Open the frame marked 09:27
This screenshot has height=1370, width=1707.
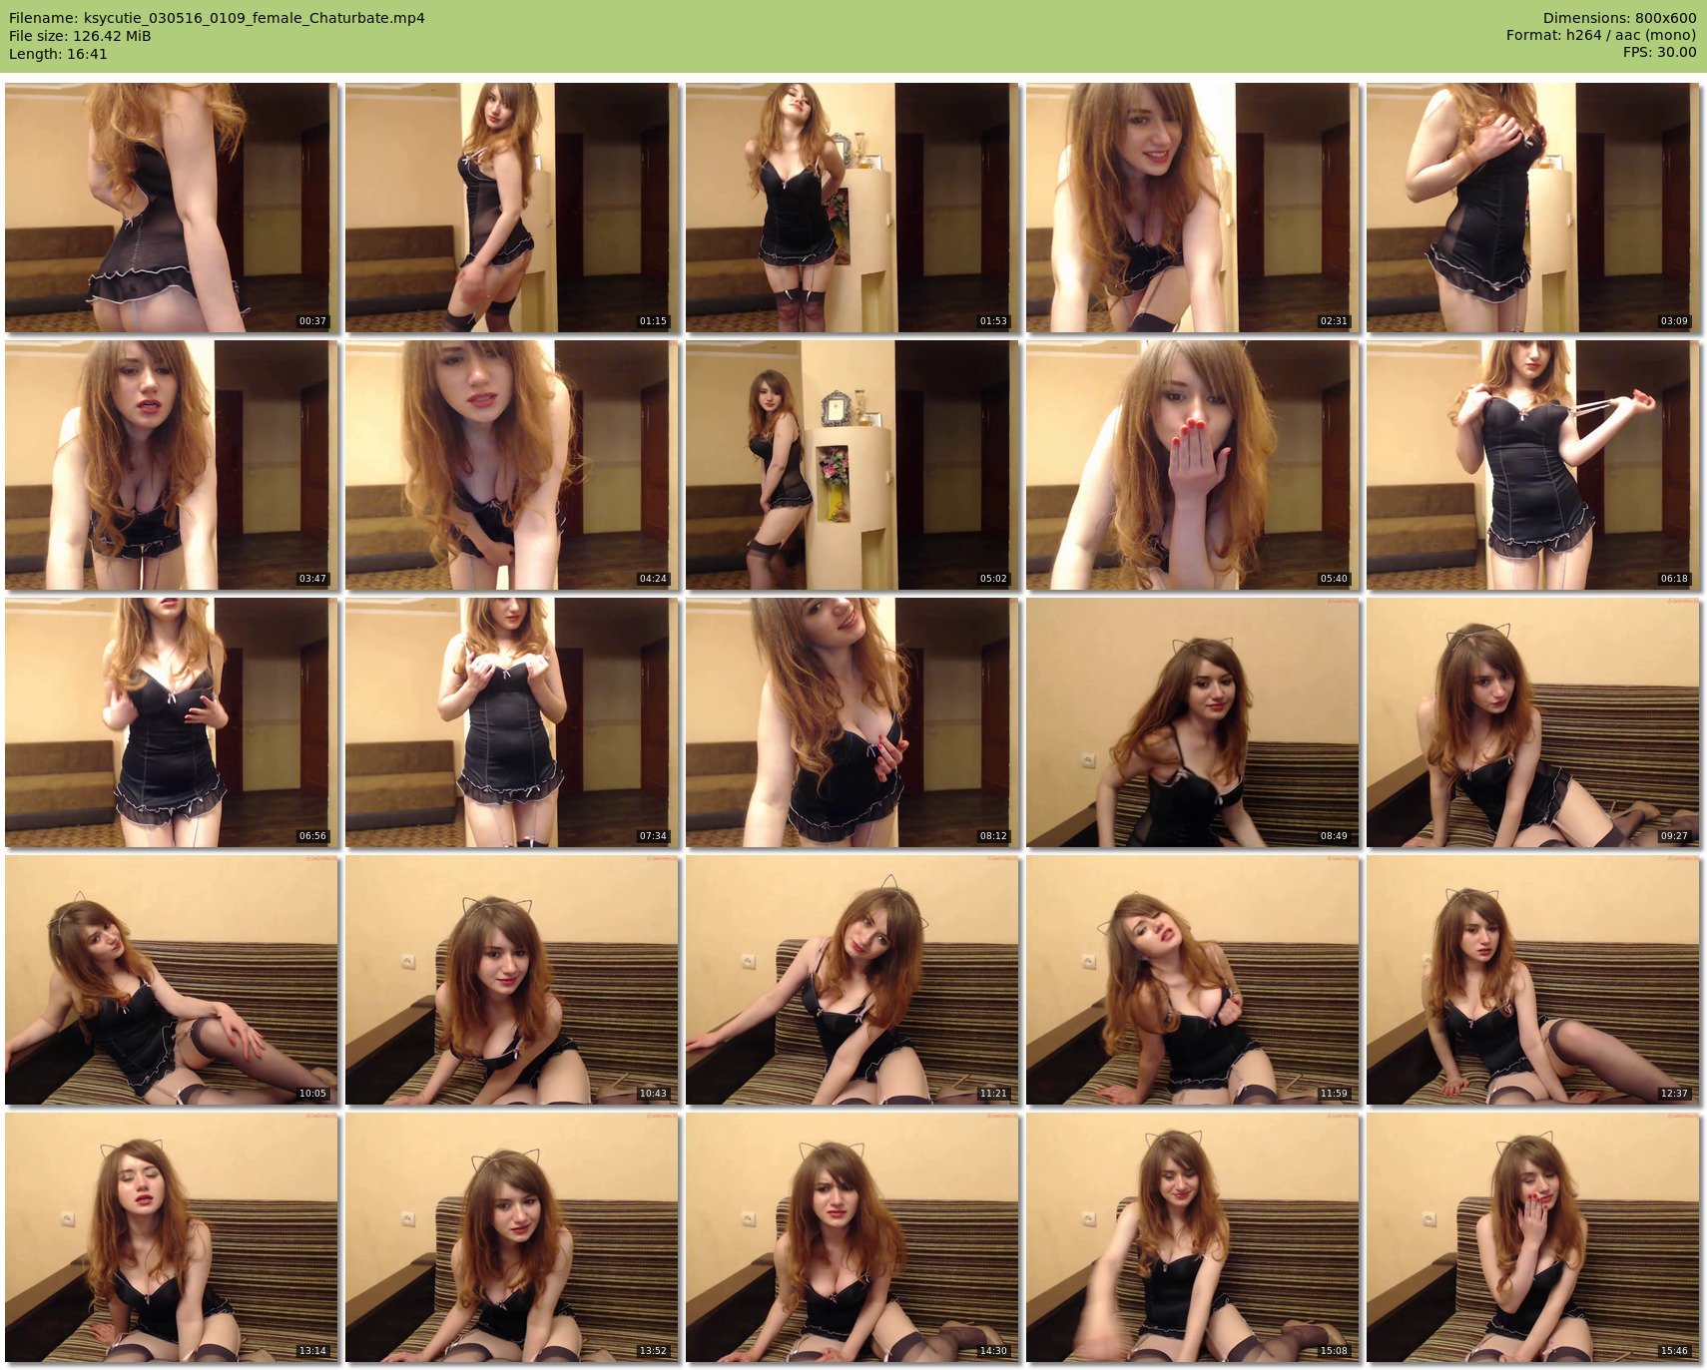tap(1533, 722)
